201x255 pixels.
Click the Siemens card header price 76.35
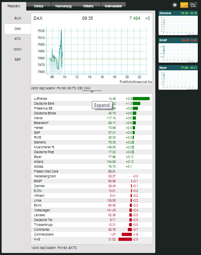click(184, 13)
